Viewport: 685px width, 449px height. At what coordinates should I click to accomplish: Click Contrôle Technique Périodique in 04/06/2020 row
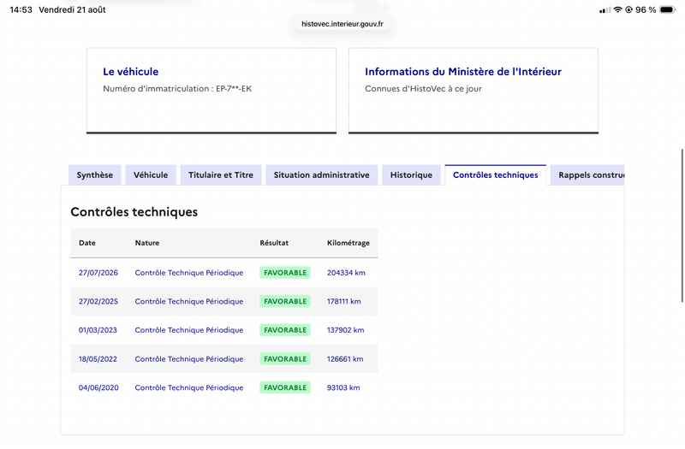189,388
